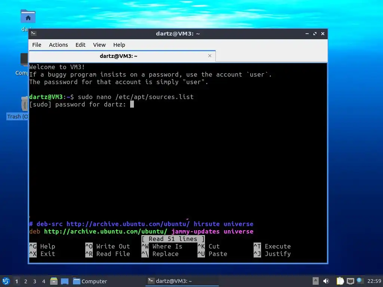The height and width of the screenshot is (287, 383).
Task: Click the 'sudo nano /etc/apt/sources.list' command text
Action: (x=135, y=97)
